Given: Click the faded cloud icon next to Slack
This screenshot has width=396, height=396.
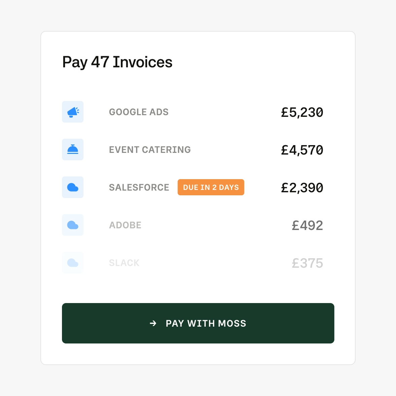Looking at the screenshot, I should point(73,263).
